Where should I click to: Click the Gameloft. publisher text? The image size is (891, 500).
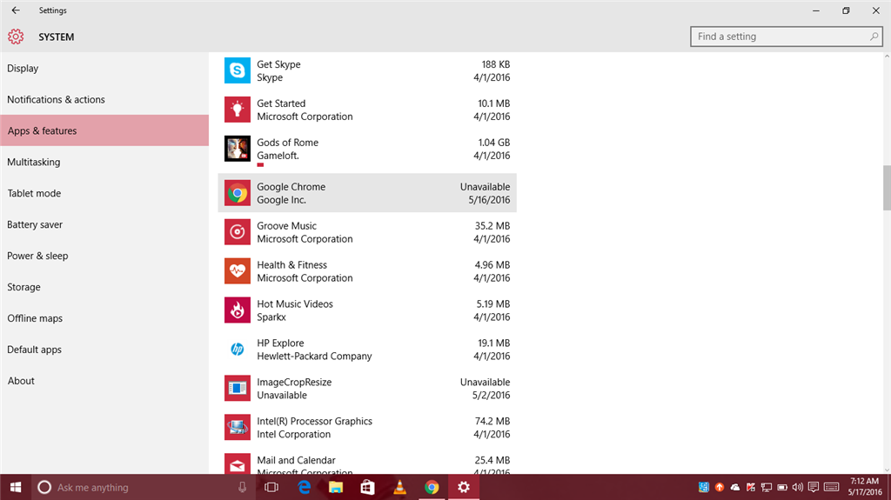tap(278, 156)
